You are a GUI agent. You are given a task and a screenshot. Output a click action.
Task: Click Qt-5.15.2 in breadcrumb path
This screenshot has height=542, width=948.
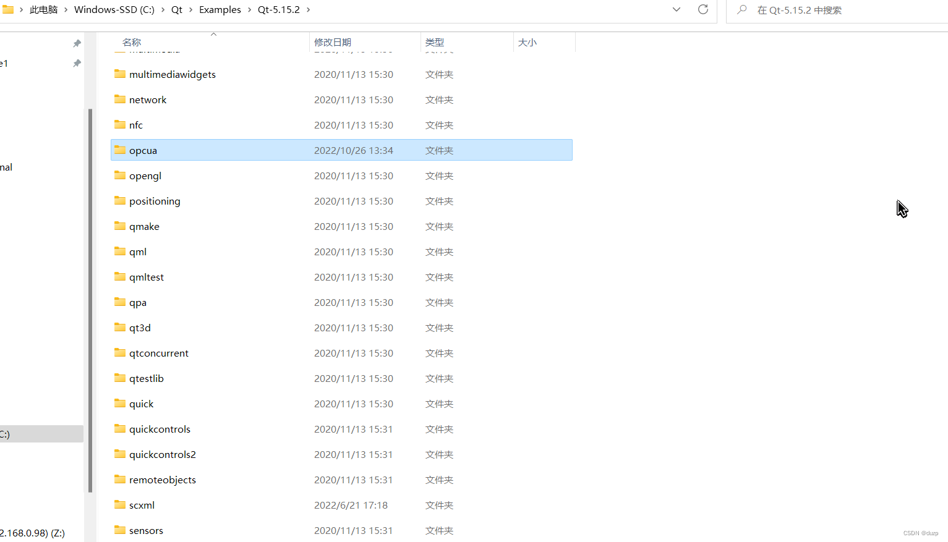point(279,10)
